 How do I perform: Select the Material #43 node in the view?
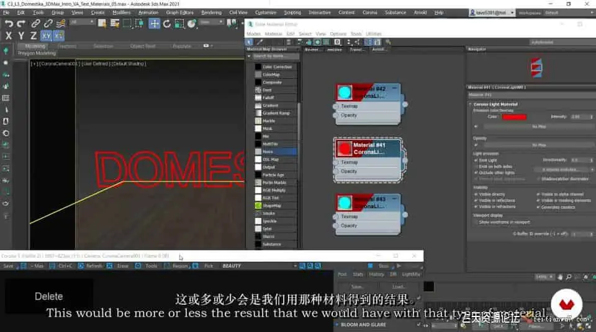tap(368, 214)
